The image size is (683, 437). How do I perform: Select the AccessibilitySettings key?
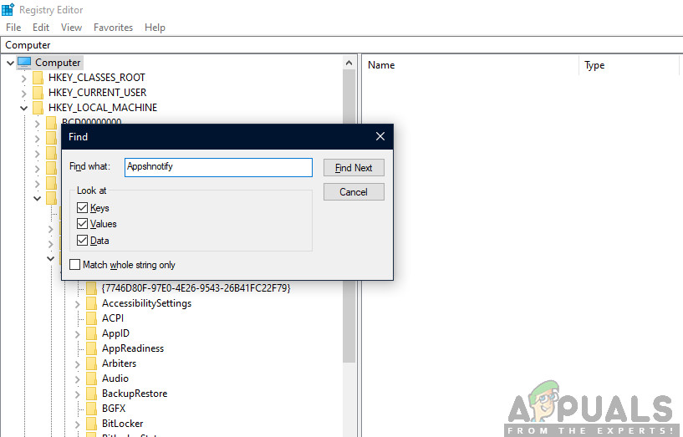point(146,303)
